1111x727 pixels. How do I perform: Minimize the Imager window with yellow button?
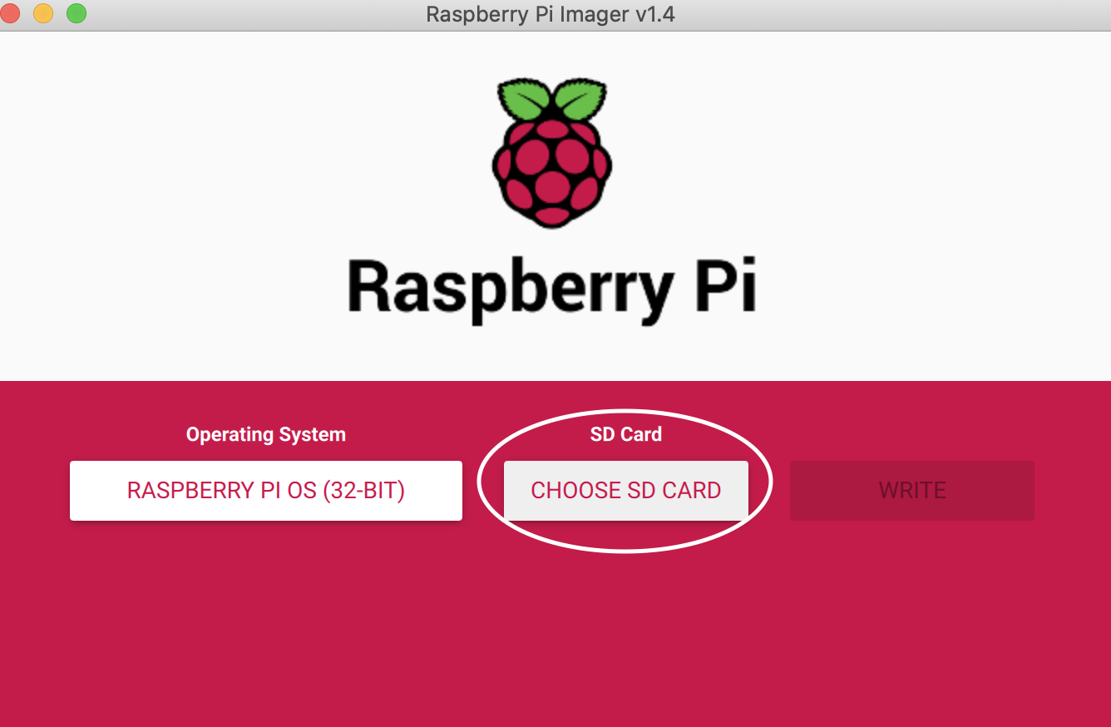pyautogui.click(x=42, y=13)
